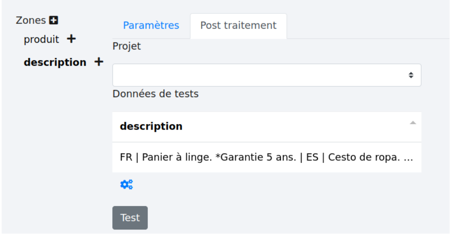Open the blue gears settings icon

click(x=126, y=184)
